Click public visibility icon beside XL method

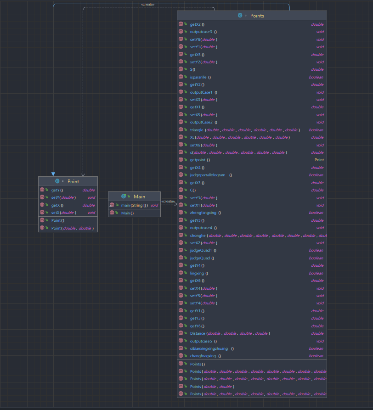point(186,137)
